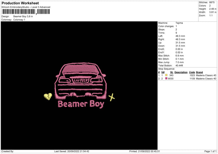218x154 pixels.
Task: Select the pink thread swatch for color 8530
Action: (166, 78)
